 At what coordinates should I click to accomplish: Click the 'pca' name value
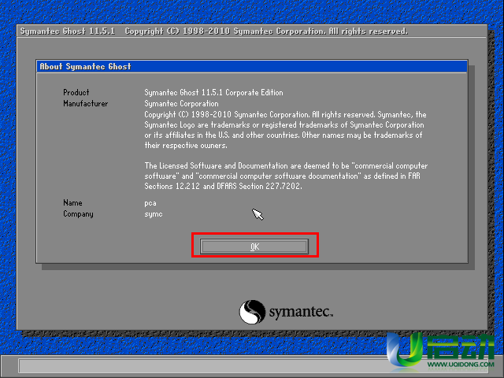(150, 203)
